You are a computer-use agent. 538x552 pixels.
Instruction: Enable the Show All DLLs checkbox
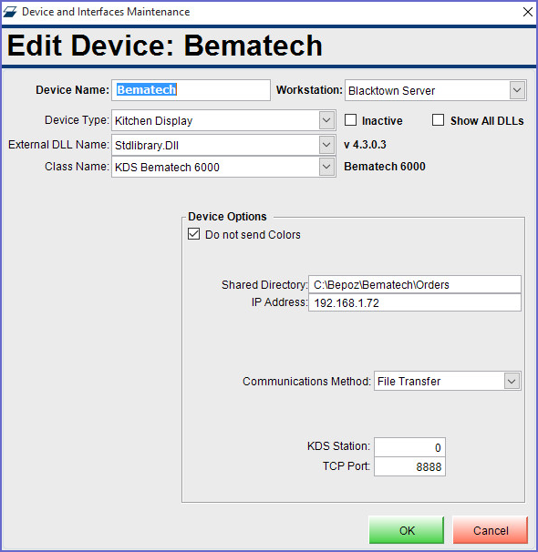click(438, 120)
